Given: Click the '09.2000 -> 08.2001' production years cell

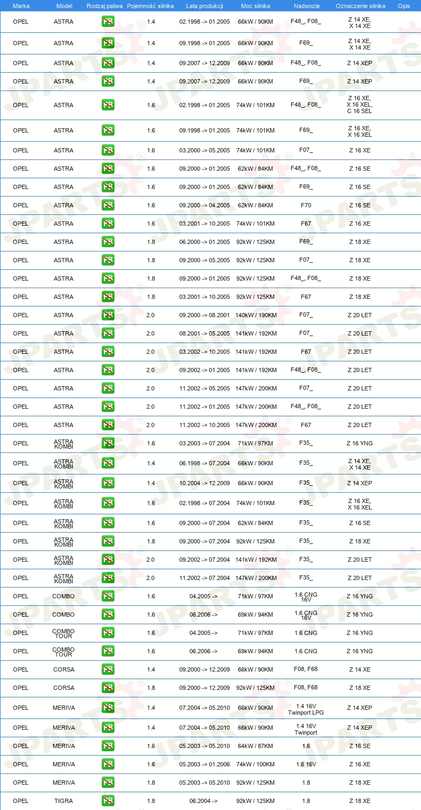Looking at the screenshot, I should tap(205, 315).
